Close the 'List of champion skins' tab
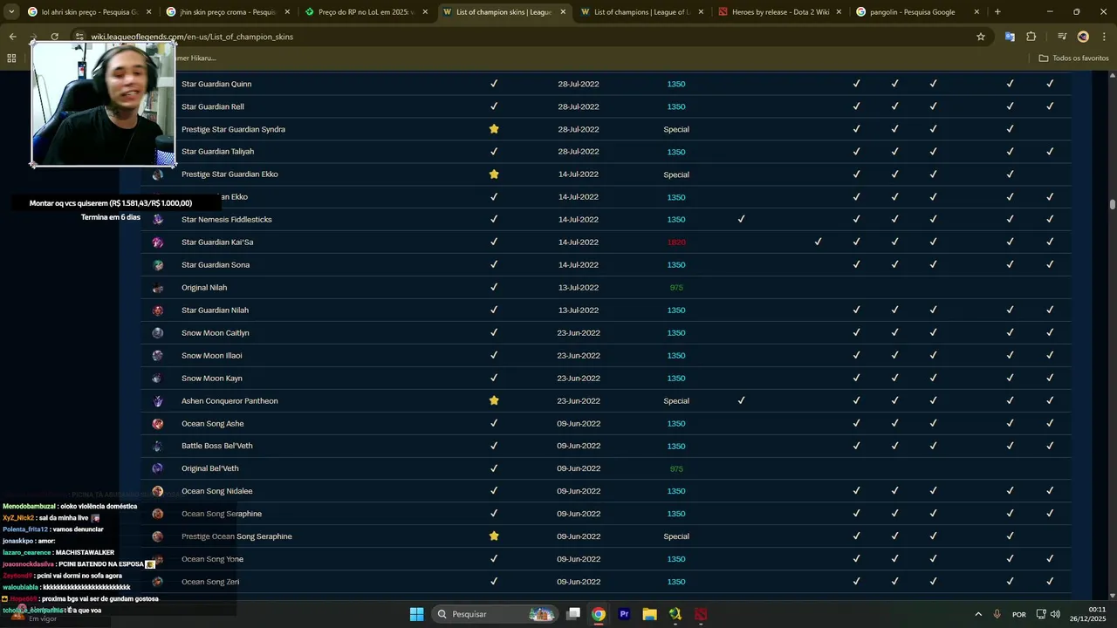Screen dimensions: 1117x628 563,12
